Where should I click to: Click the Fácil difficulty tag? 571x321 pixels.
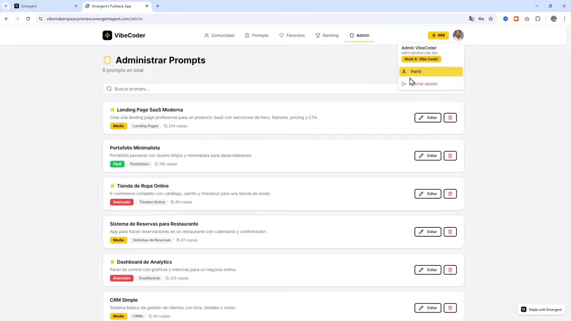117,164
